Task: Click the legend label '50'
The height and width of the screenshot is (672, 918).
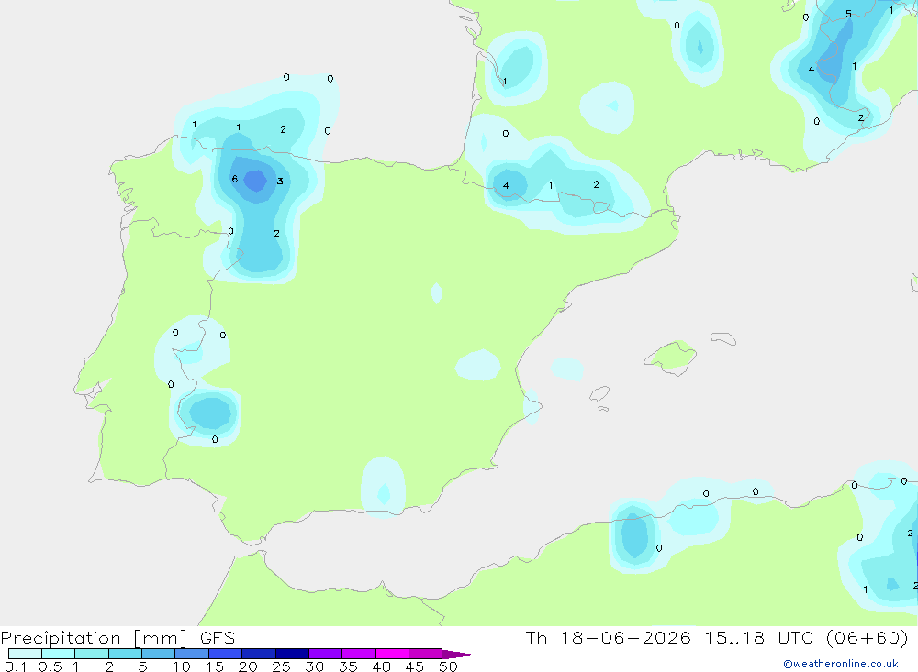Action: (x=449, y=666)
